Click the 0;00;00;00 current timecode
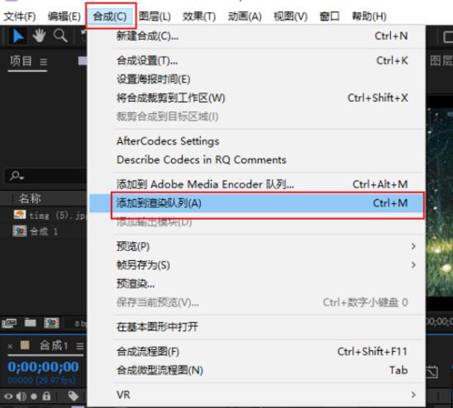453x408 pixels. 43,367
